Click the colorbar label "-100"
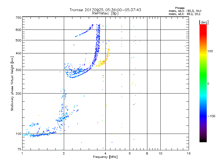 tap(211, 116)
